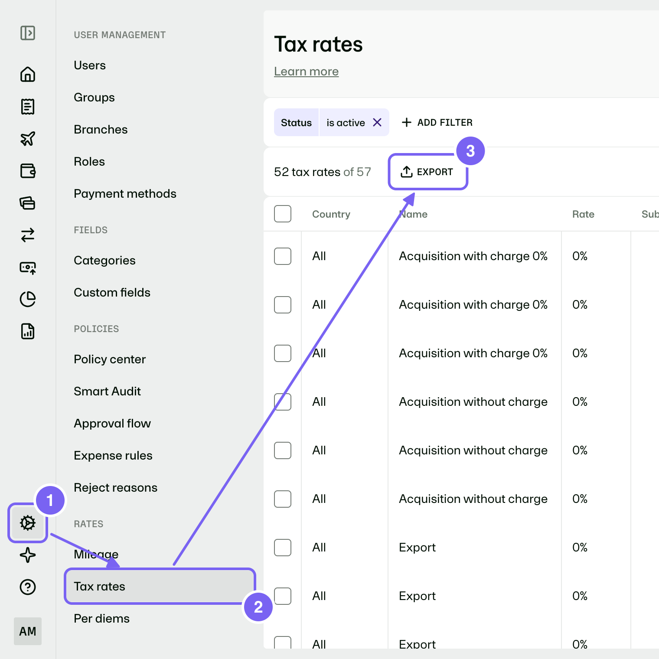This screenshot has width=659, height=659.
Task: Open Custom fields settings
Action: tap(112, 292)
